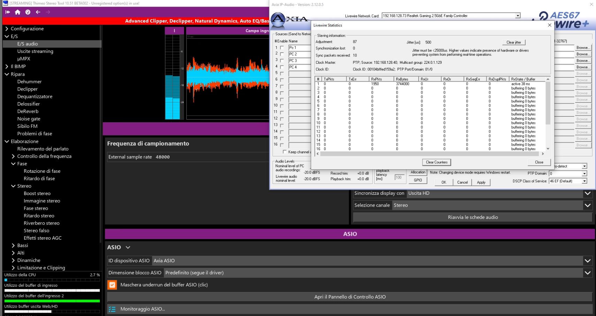Click the Clear Counters button
596x316 pixels.
[436, 162]
